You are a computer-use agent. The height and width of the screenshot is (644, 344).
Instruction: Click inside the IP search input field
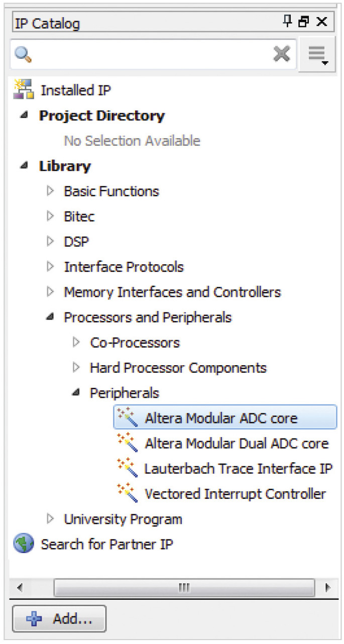[151, 54]
